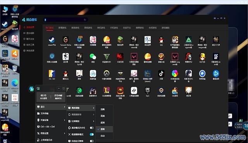Choose the 超清 quality option
The width and height of the screenshot is (248, 143).
(104, 123)
